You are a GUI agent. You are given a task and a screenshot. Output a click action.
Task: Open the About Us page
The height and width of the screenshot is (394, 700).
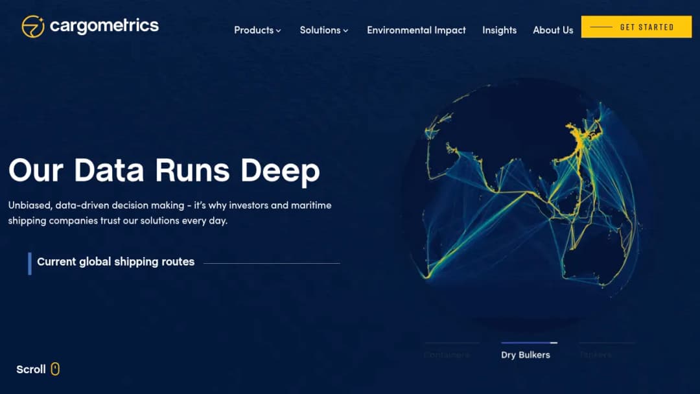coord(553,30)
